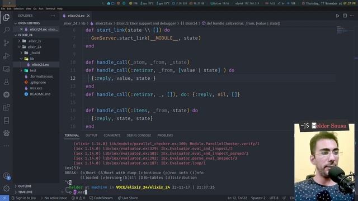The image size is (358, 201).
Task: Change file encoding UTF-8
Action: 274,198
